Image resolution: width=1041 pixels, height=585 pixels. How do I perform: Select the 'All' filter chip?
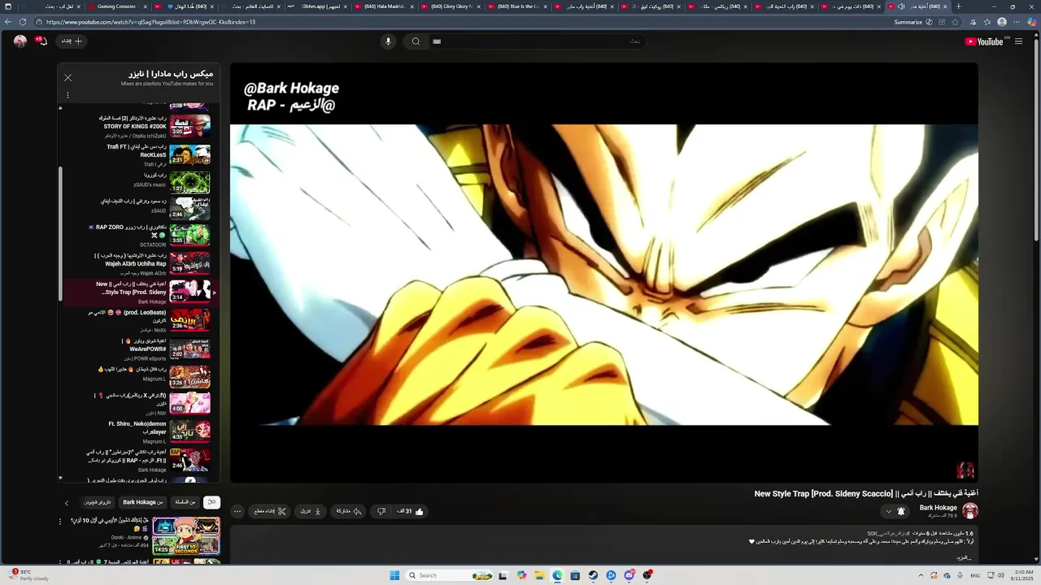[211, 502]
